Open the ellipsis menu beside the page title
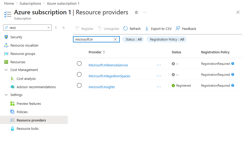The height and width of the screenshot is (161, 245). (x=145, y=12)
